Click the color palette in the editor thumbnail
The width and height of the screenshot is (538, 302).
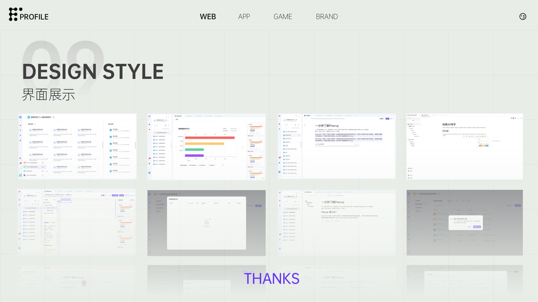click(x=483, y=145)
